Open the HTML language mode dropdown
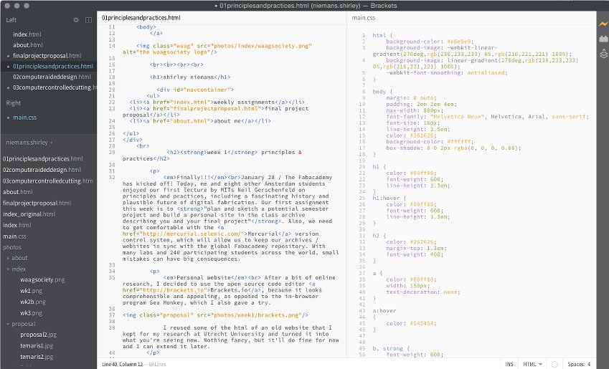The height and width of the screenshot is (369, 609). coord(532,364)
